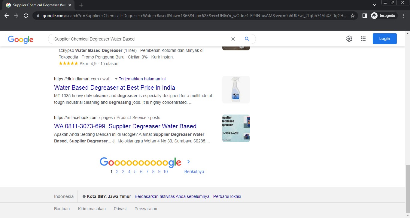The width and height of the screenshot is (410, 218).
Task: Click the Google logo in header
Action: (x=20, y=39)
